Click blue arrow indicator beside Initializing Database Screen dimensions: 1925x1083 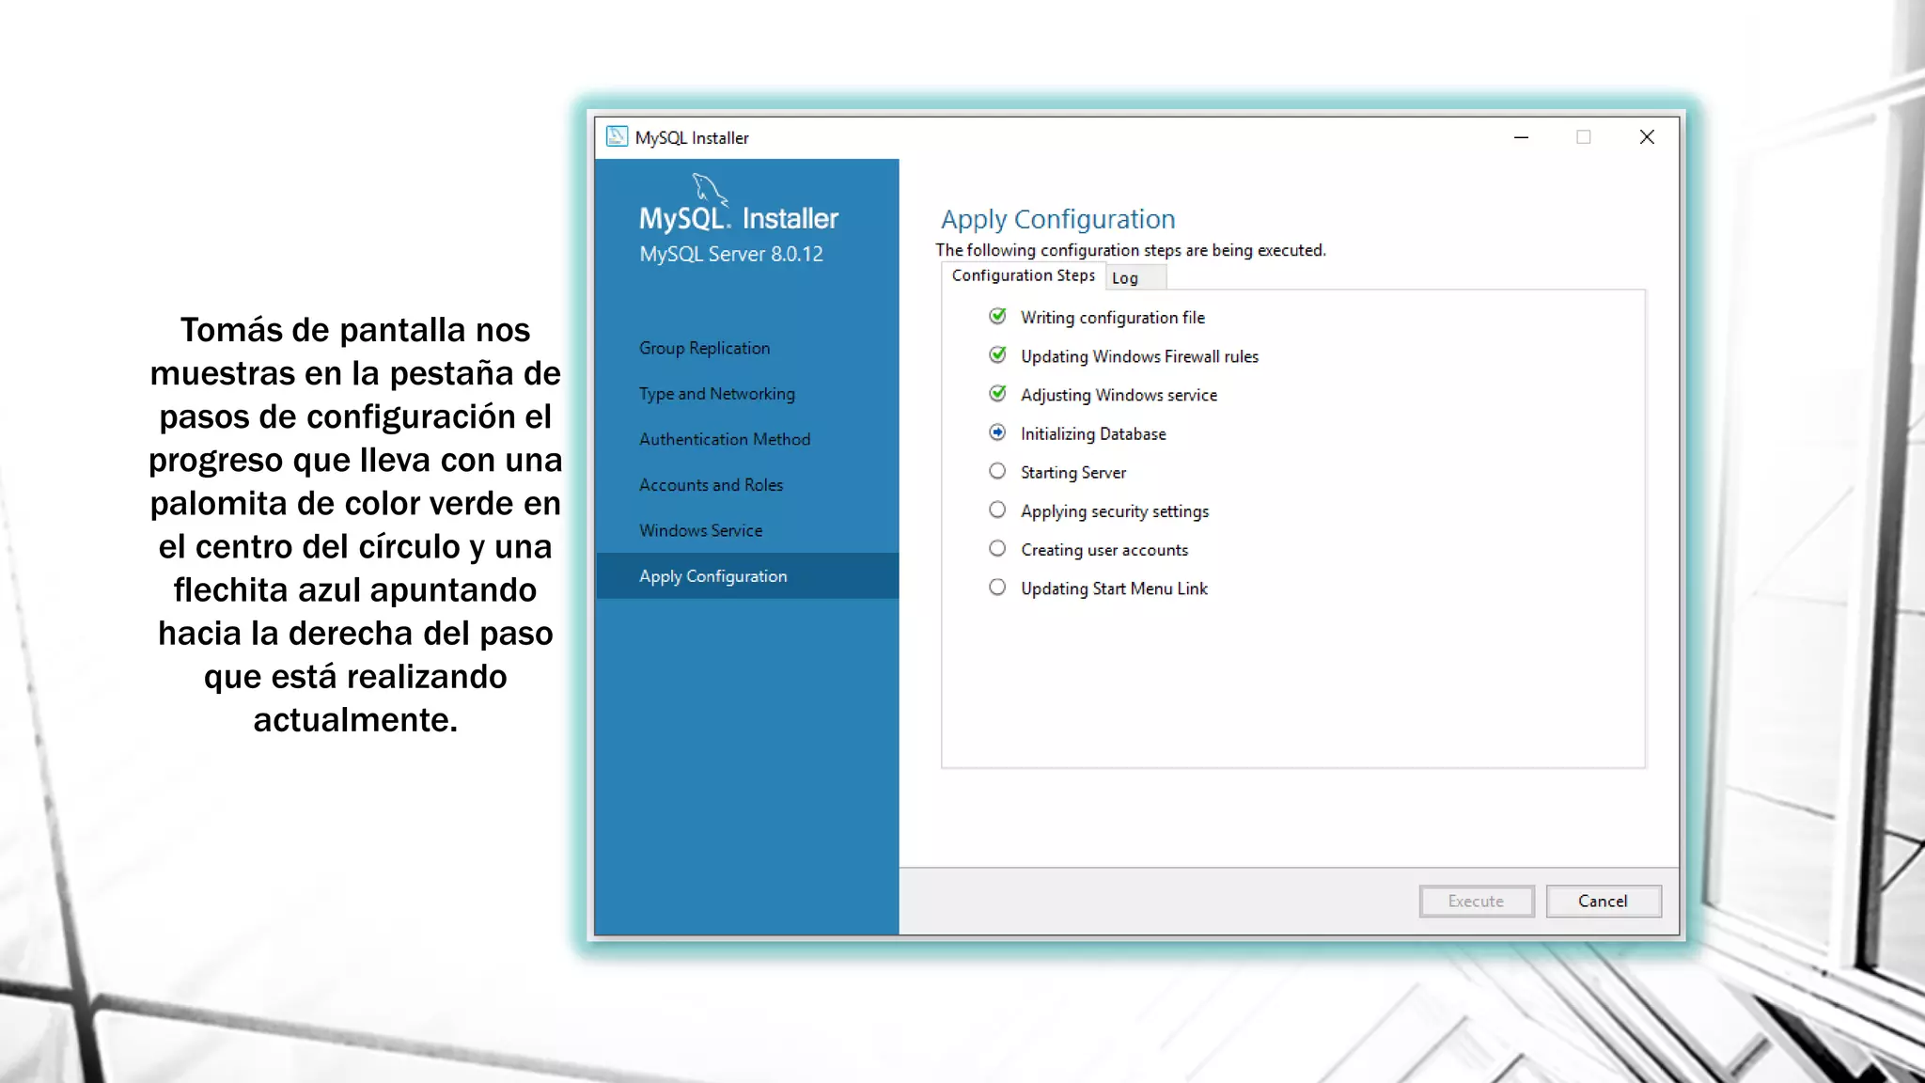[x=997, y=432]
